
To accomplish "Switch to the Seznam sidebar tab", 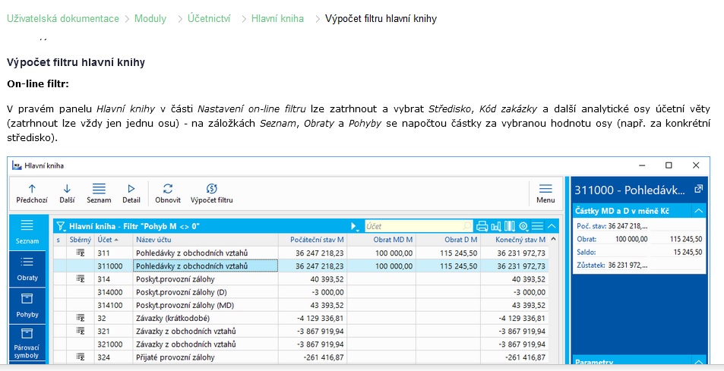I will click(27, 232).
